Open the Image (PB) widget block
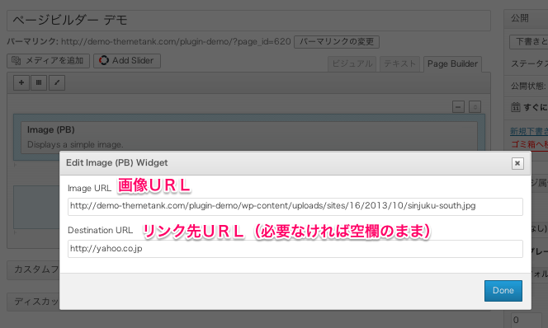Screen dimensions: 548x328 249,138
